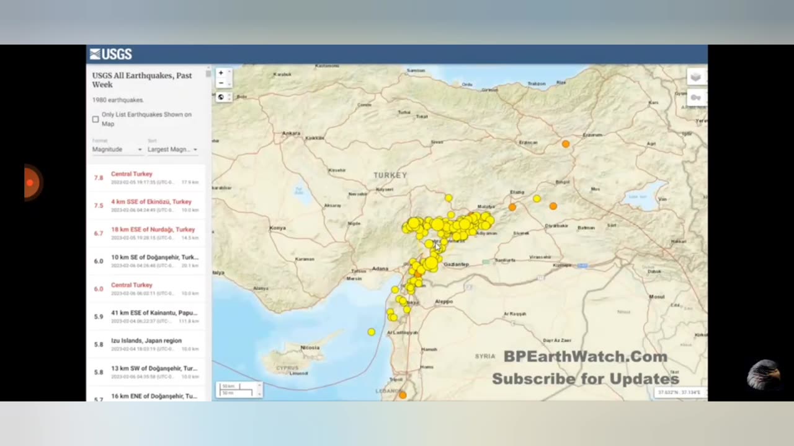Click the Konya city label on map
This screenshot has height=446, width=794.
277,228
